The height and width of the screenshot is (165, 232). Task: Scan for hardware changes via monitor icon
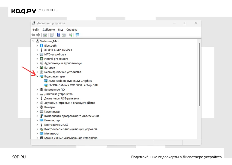[78, 35]
